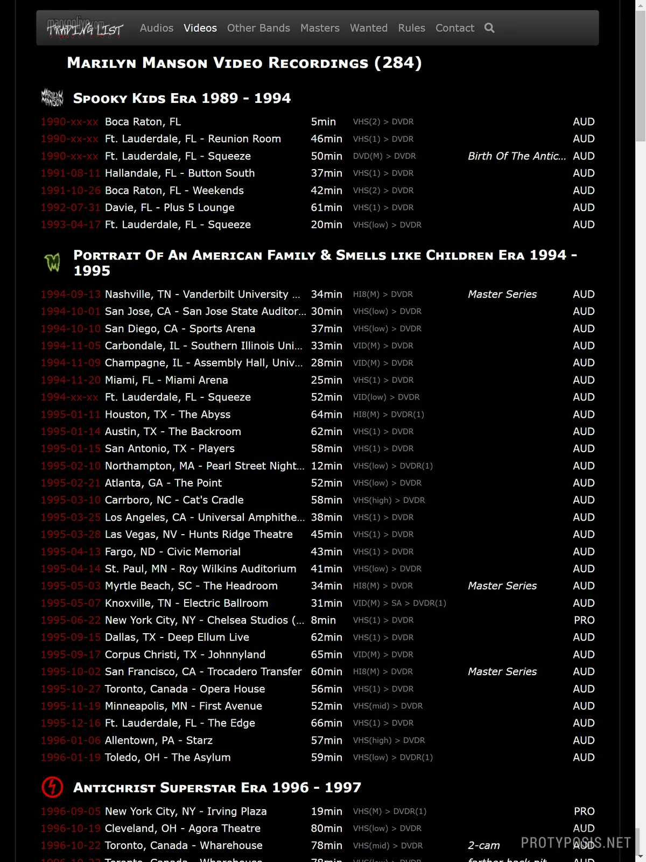Click 'Marilyn Manson Video Recordings (284)' heading
The width and height of the screenshot is (646, 862).
[244, 62]
